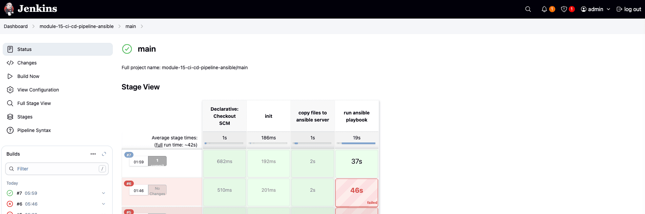Click the 1 commit box for build #7
The image size is (645, 214).
pos(157,161)
